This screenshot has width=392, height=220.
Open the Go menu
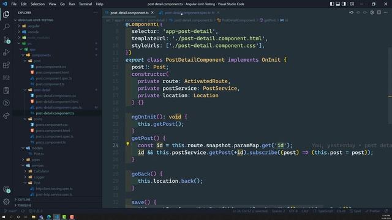pyautogui.click(x=62, y=4)
